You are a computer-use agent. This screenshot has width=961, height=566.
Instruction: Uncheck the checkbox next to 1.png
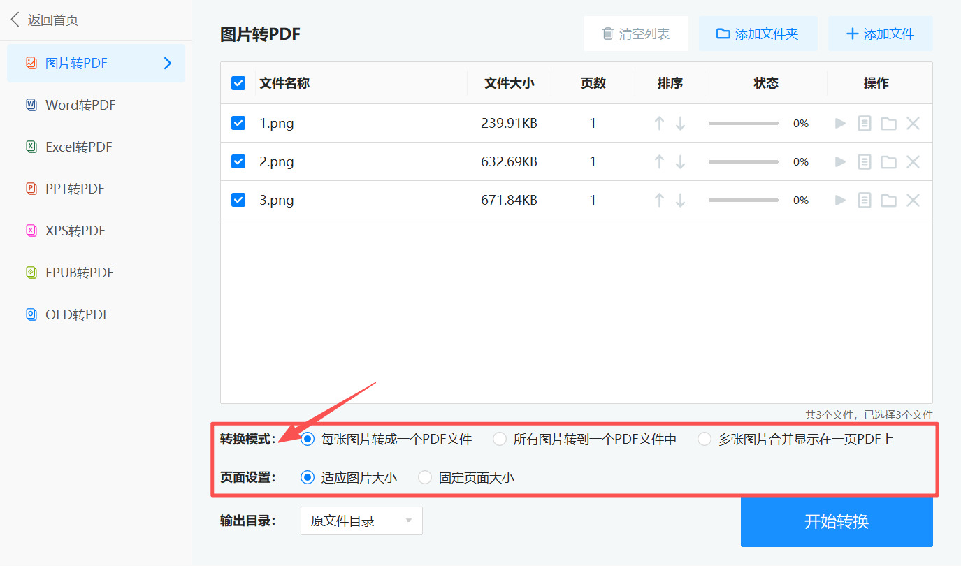pos(238,123)
